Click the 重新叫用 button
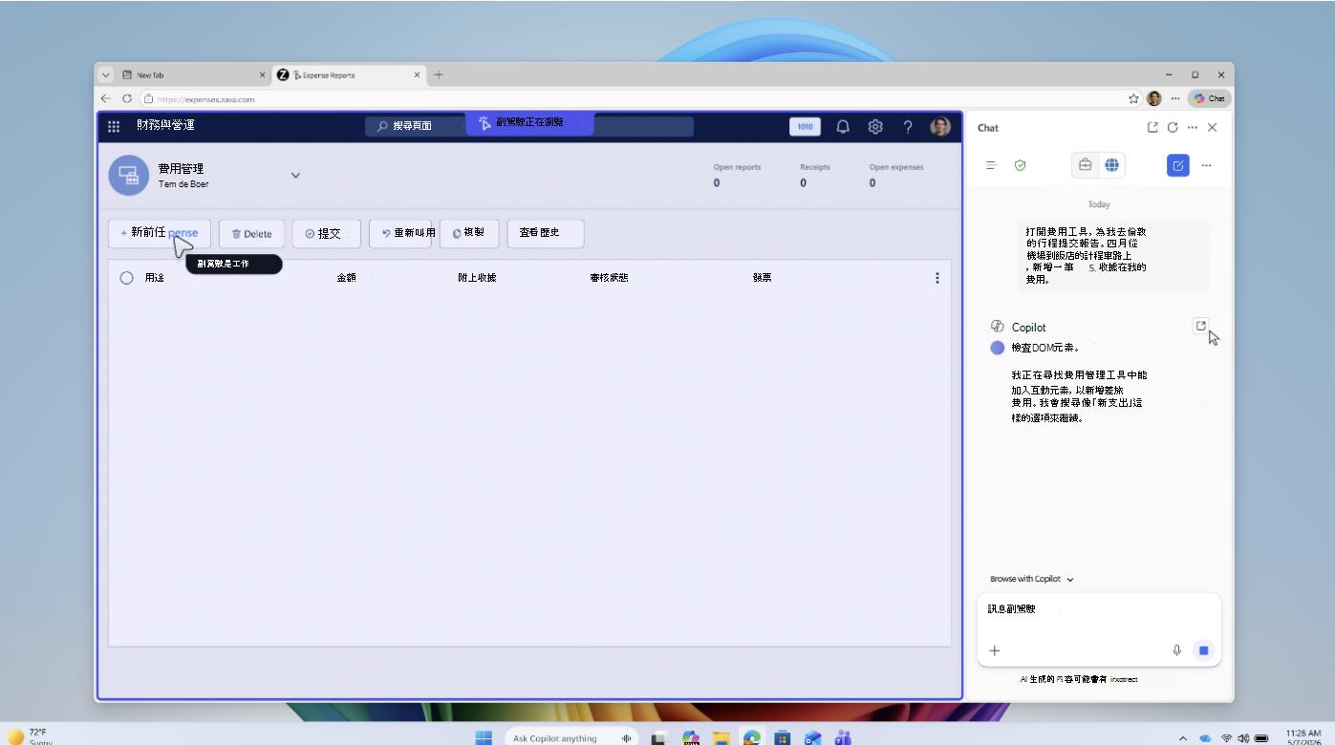This screenshot has width=1335, height=745. [x=400, y=233]
